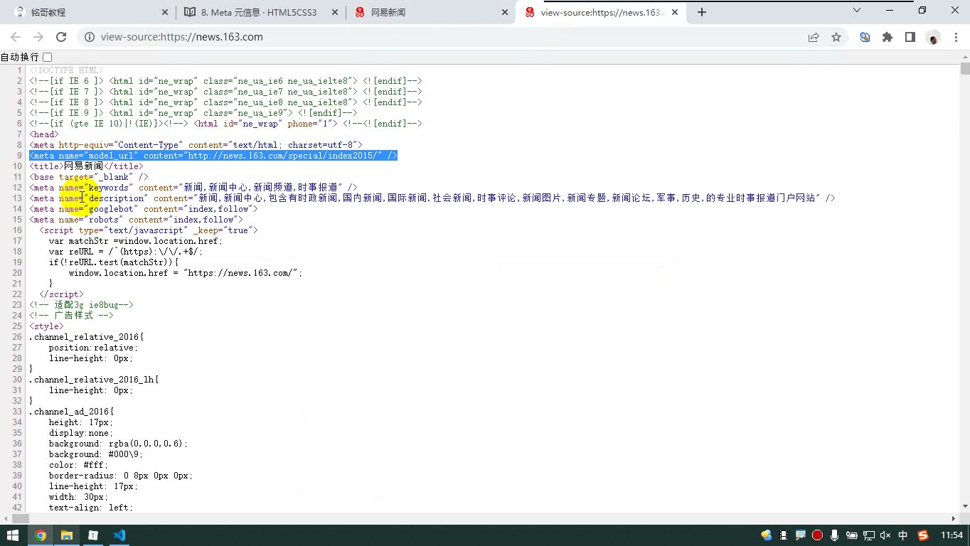The image size is (970, 546).
Task: Click the highlighted model_url meta line
Action: [x=213, y=156]
